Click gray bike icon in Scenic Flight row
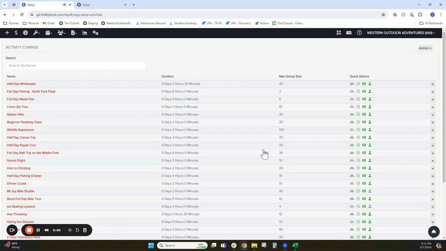Image resolution: width=446 pixels, height=251 pixels. 352,160
